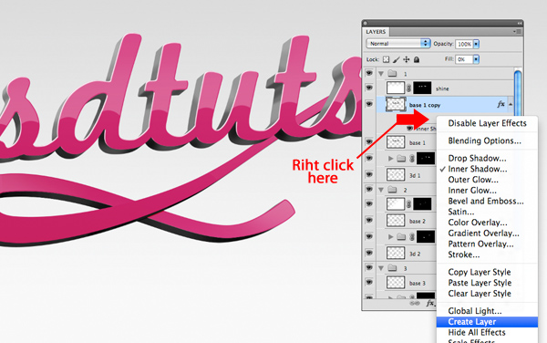The image size is (547, 343).
Task: Hide the base 3 layer
Action: point(369,282)
